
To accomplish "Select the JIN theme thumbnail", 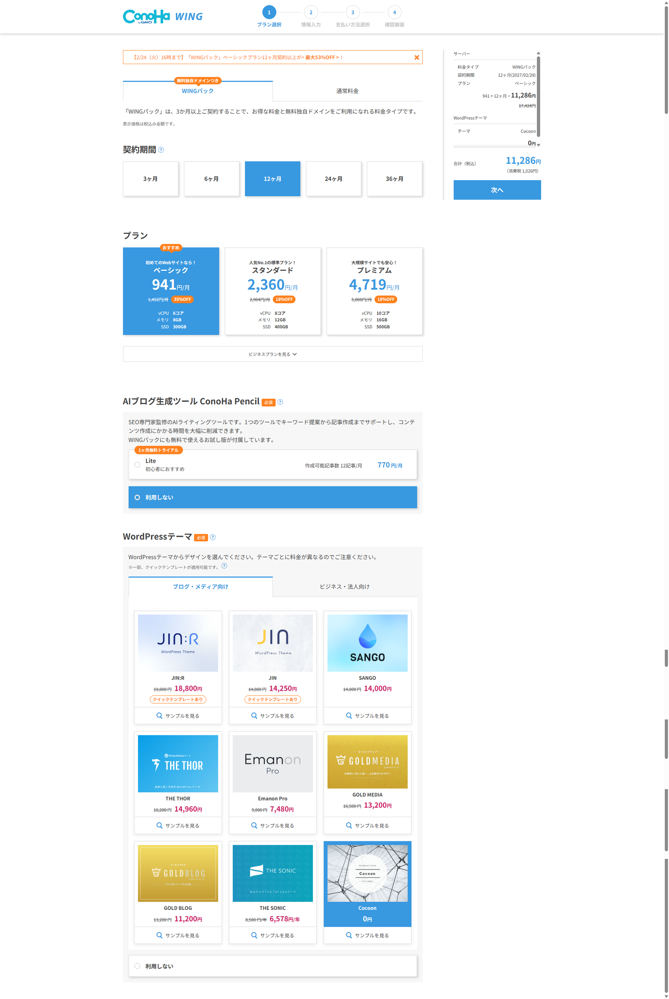I will point(273,643).
